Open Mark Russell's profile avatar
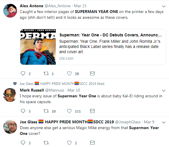The height and width of the screenshot is (147, 169). coord(10,95)
